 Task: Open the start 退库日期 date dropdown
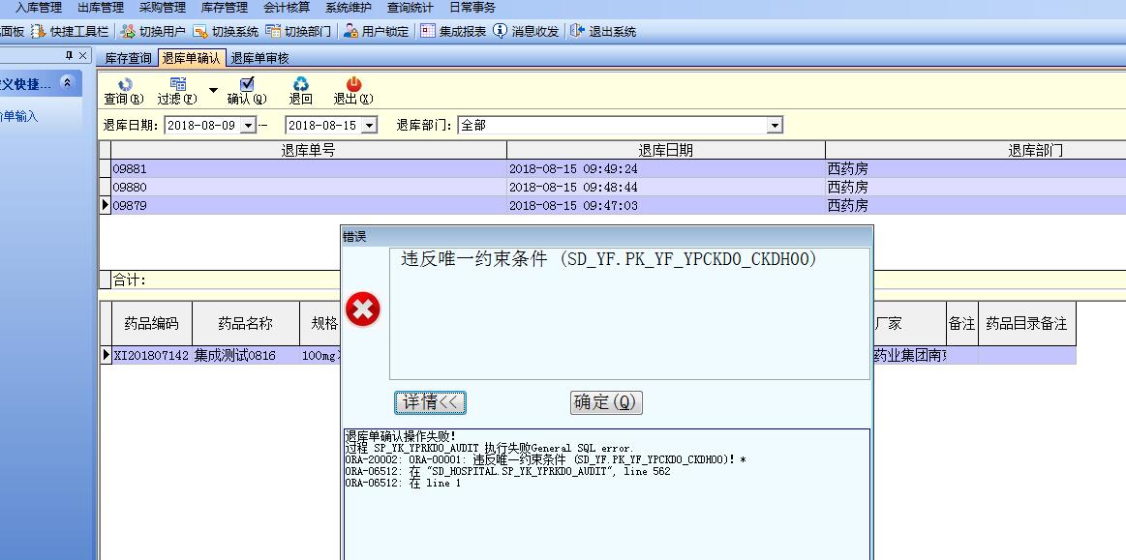pyautogui.click(x=248, y=126)
